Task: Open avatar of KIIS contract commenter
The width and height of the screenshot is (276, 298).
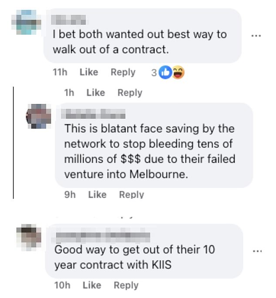Action: pos(29,238)
